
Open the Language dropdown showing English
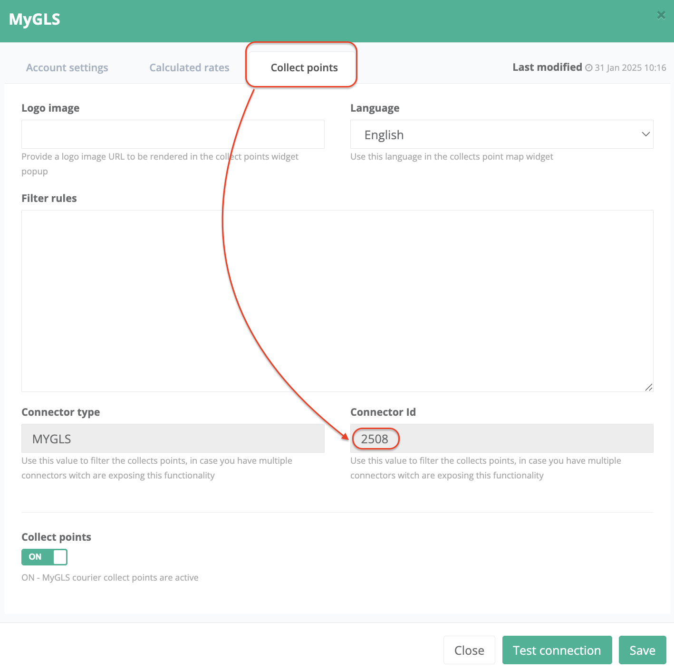502,134
